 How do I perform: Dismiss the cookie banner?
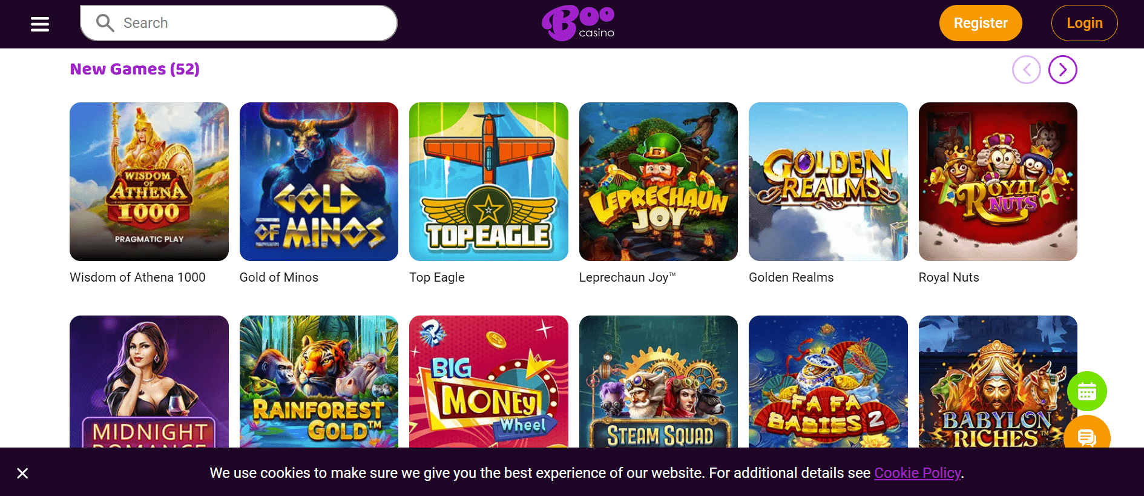22,473
